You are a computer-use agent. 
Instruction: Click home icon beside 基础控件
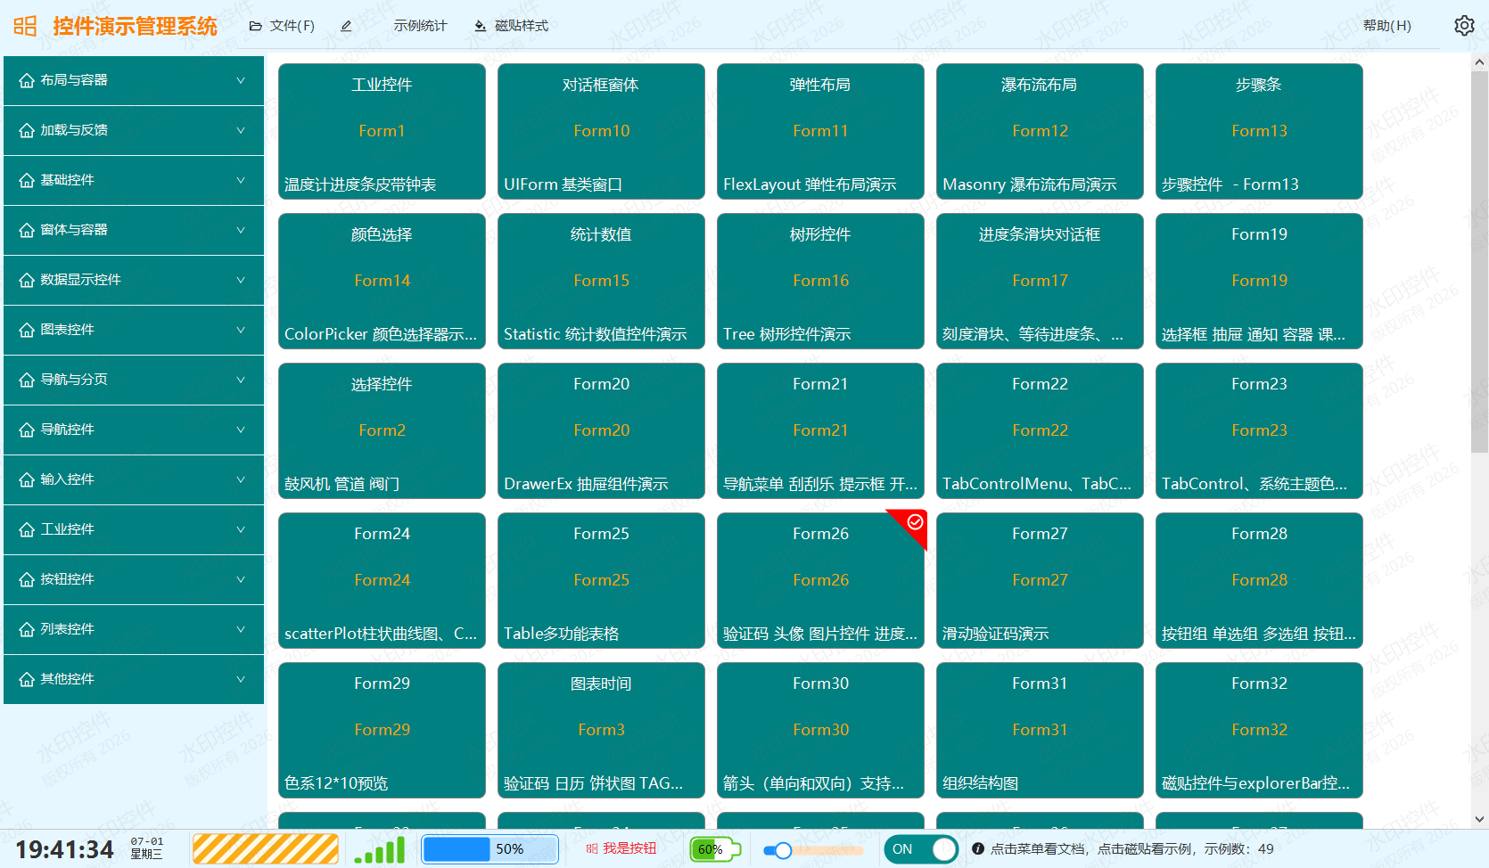[27, 180]
